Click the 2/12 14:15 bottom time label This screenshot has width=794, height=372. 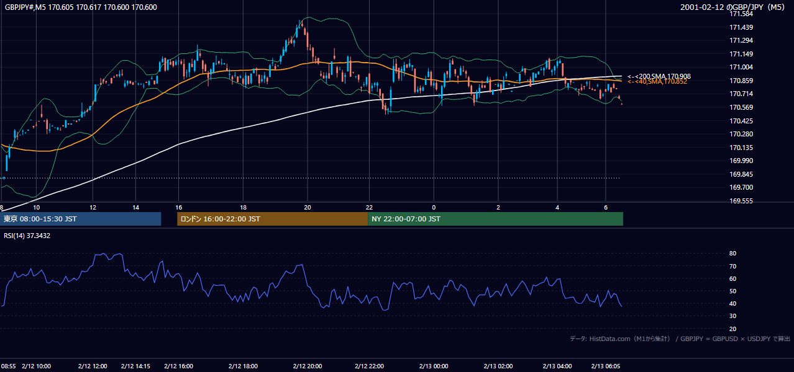(x=135, y=366)
